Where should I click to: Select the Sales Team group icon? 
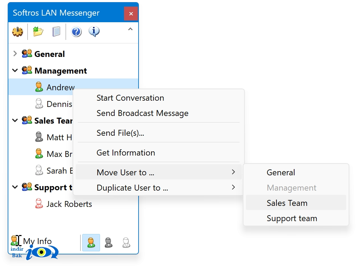(x=27, y=120)
